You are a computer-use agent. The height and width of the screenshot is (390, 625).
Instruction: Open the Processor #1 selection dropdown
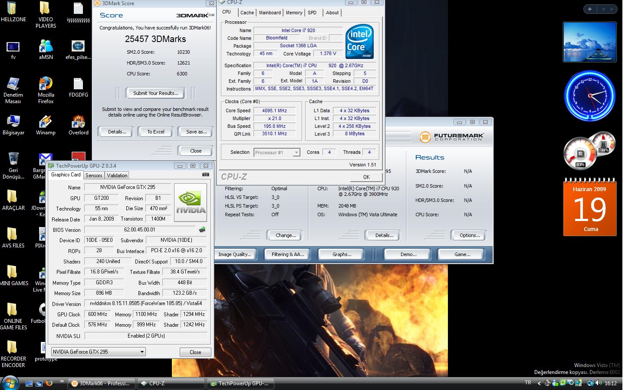click(277, 153)
